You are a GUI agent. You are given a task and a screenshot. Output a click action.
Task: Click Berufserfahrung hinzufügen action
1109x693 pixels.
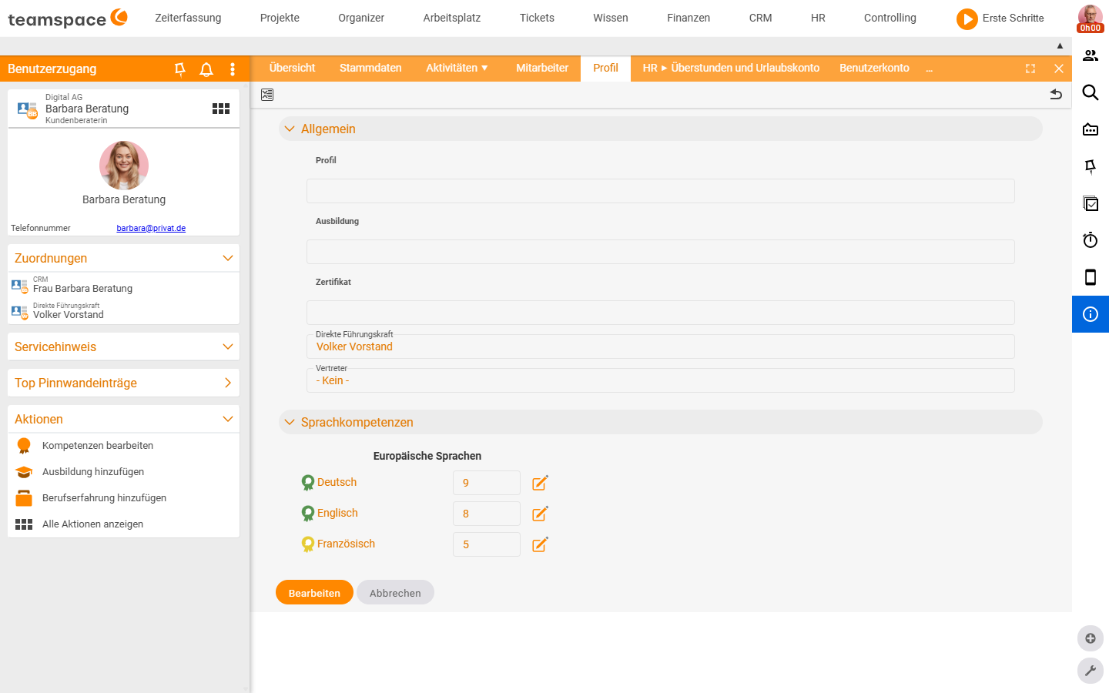pos(104,498)
